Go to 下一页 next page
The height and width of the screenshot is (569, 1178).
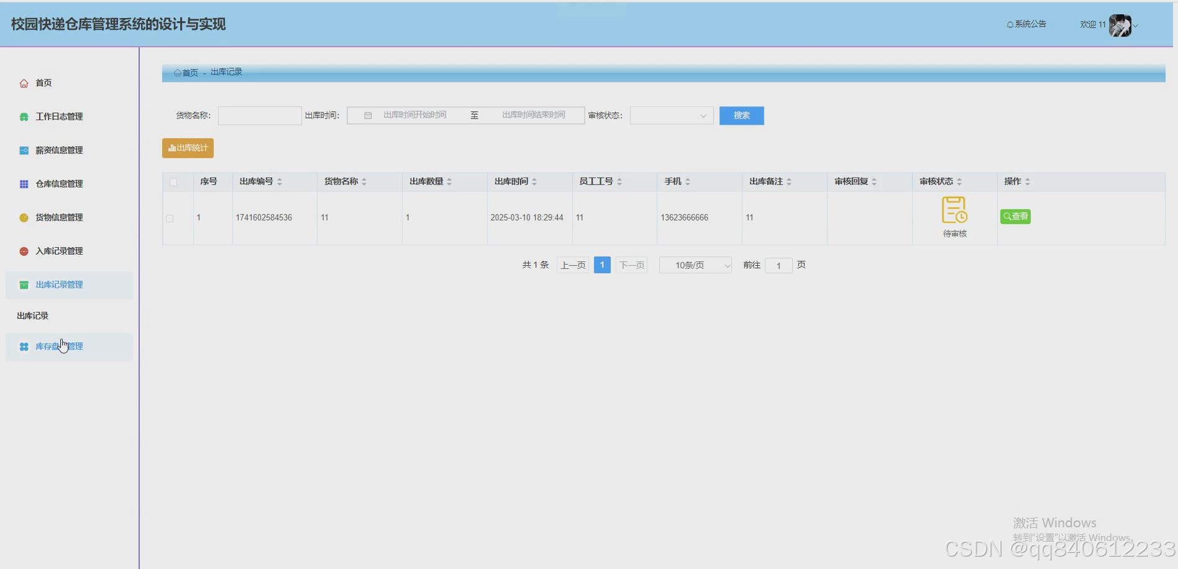tap(631, 265)
